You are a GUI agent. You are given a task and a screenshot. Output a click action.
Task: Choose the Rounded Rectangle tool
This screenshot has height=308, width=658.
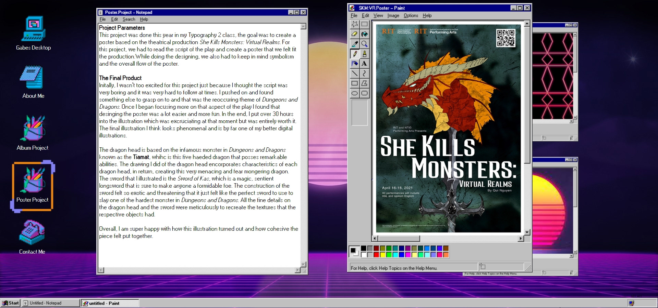tap(364, 93)
